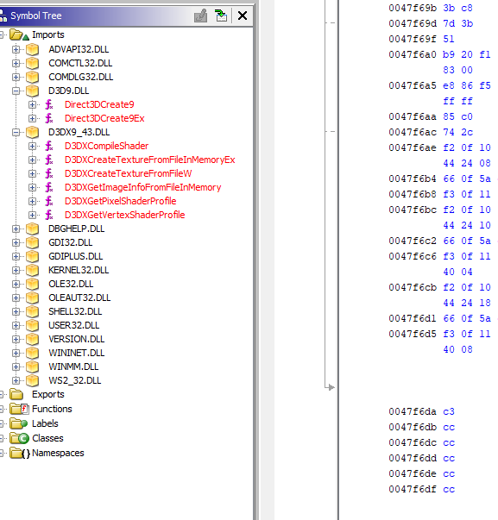Select D3DXCreateTextureFromFileInMemoryEx import
498x520 pixels.
pos(149,160)
